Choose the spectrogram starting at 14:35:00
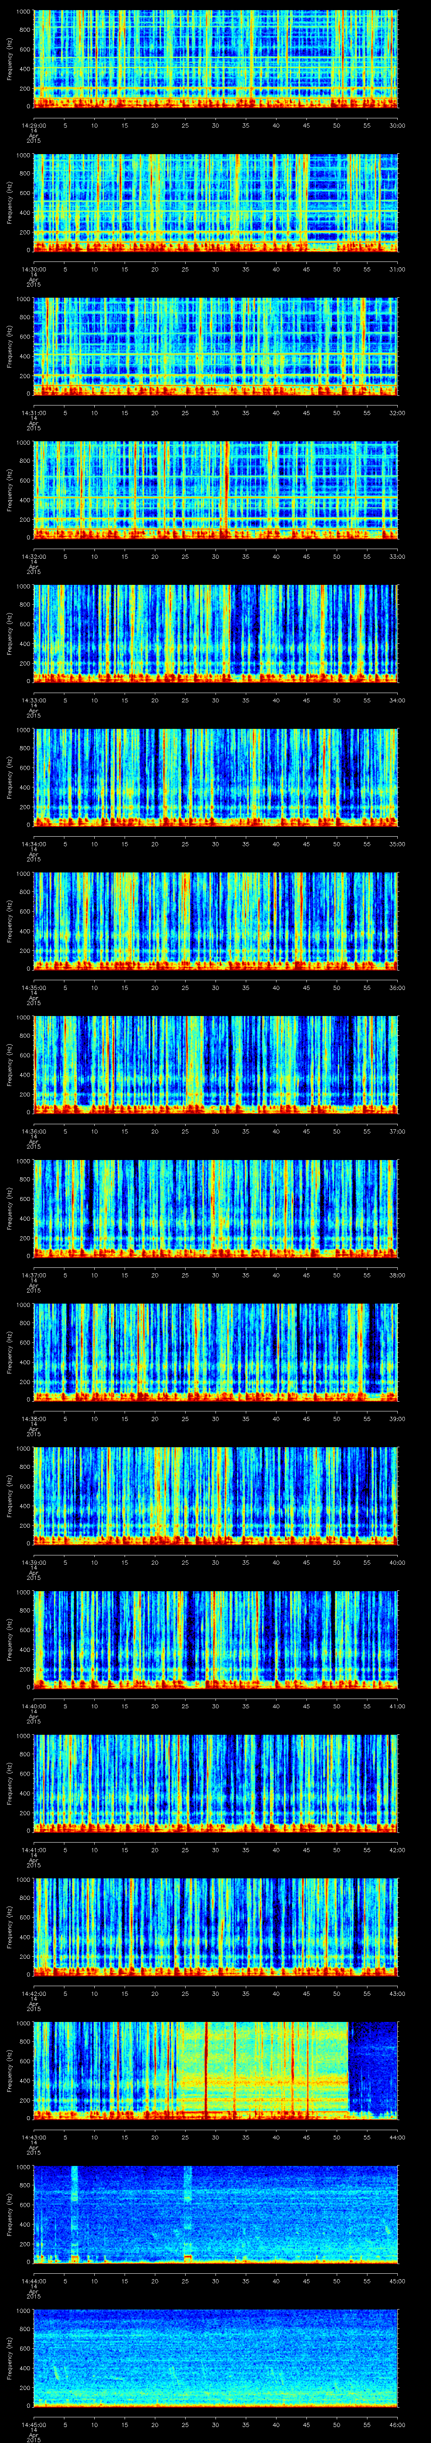This screenshot has width=431, height=2443. [215, 921]
